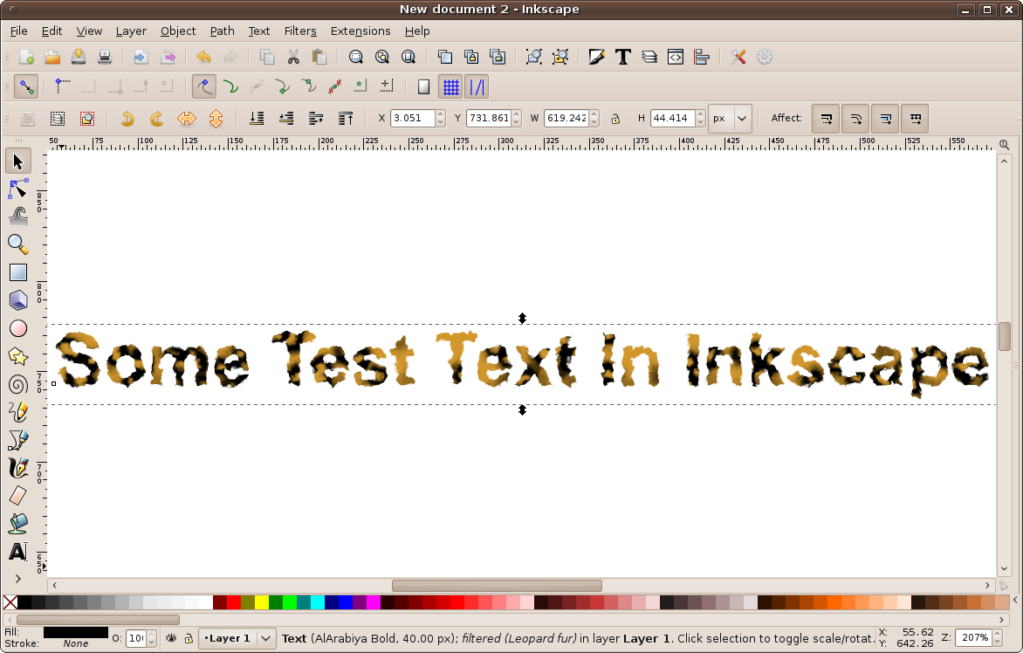This screenshot has height=653, width=1023.
Task: Click the X position input field
Action: tap(411, 119)
